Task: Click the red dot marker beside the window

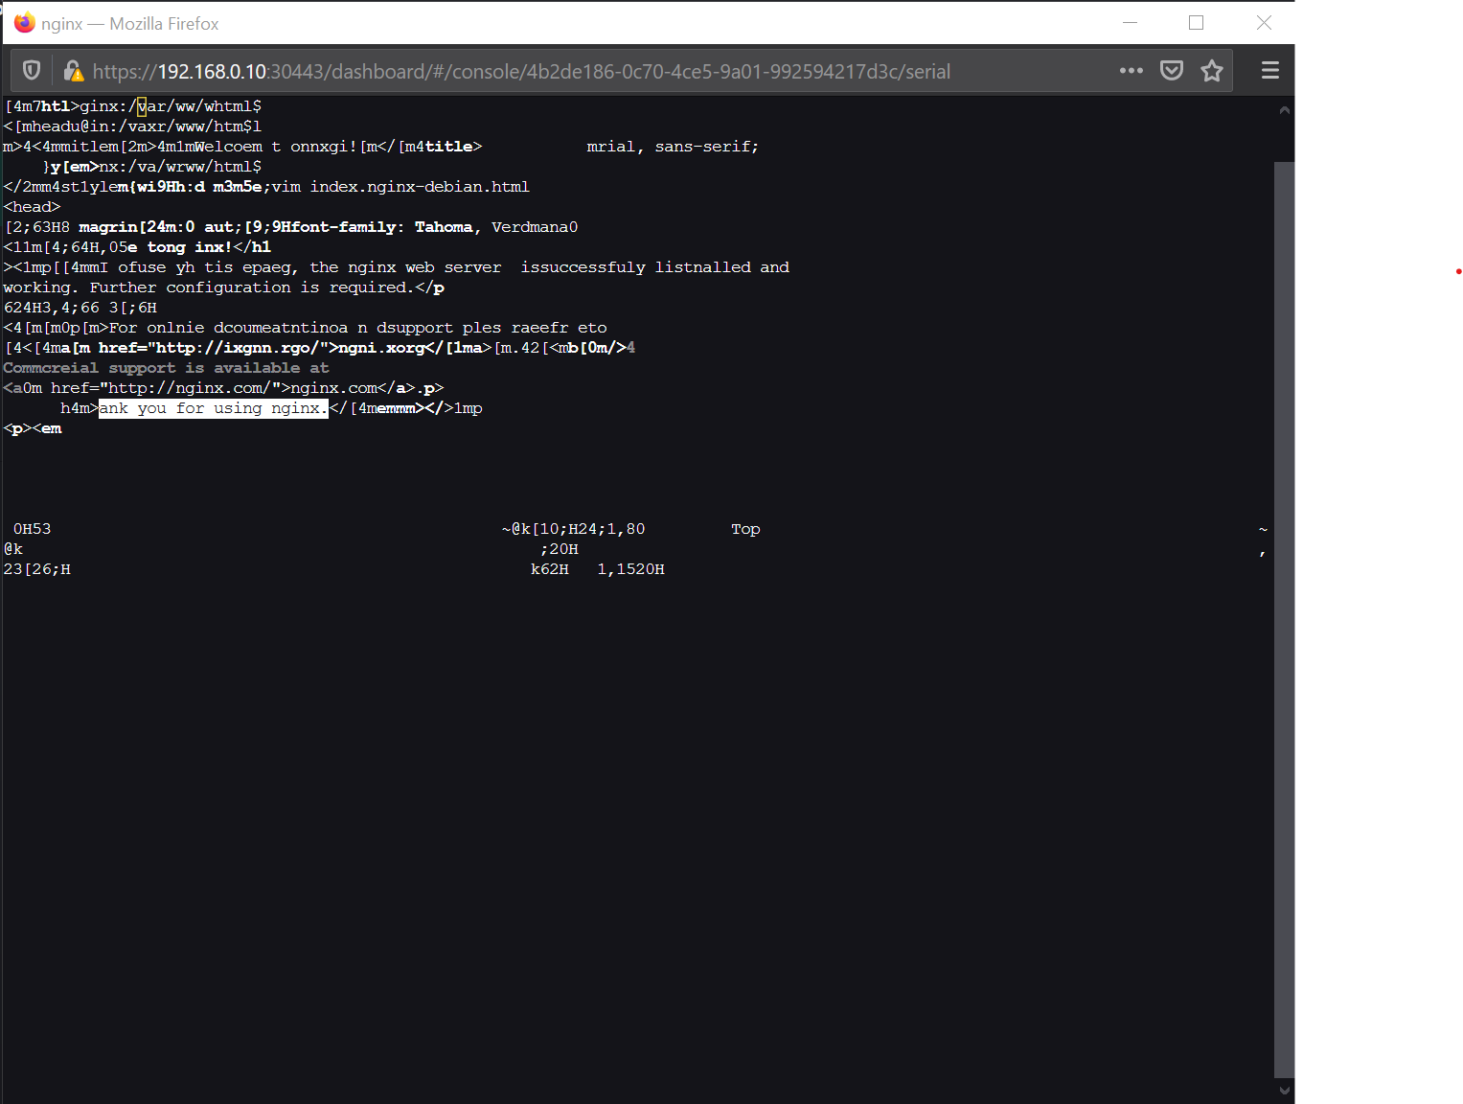Action: click(x=1457, y=271)
